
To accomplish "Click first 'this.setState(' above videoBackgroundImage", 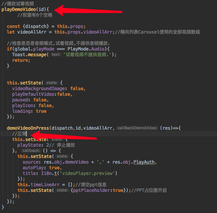I will 25,83.
